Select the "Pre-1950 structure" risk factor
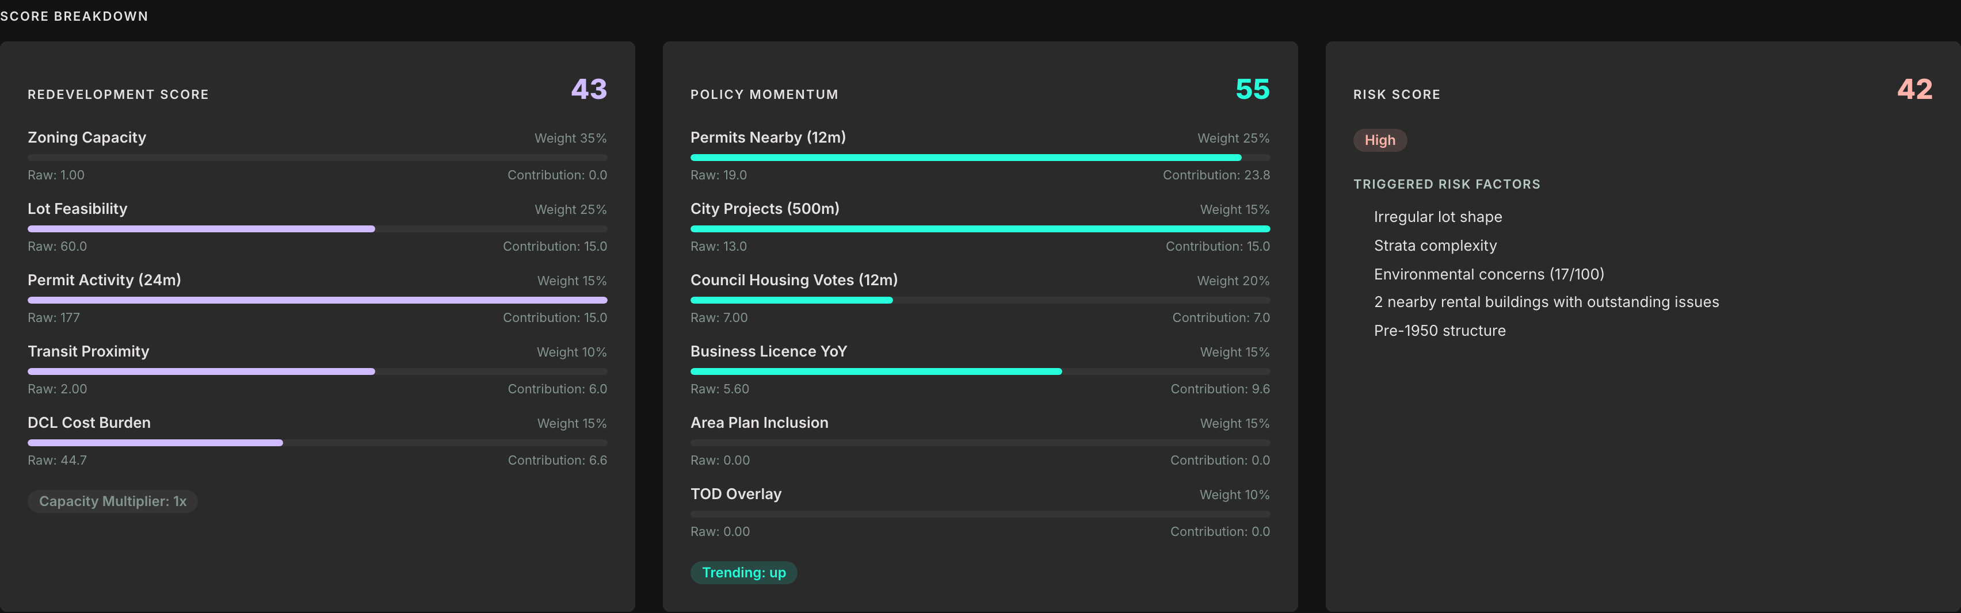 pos(1440,330)
